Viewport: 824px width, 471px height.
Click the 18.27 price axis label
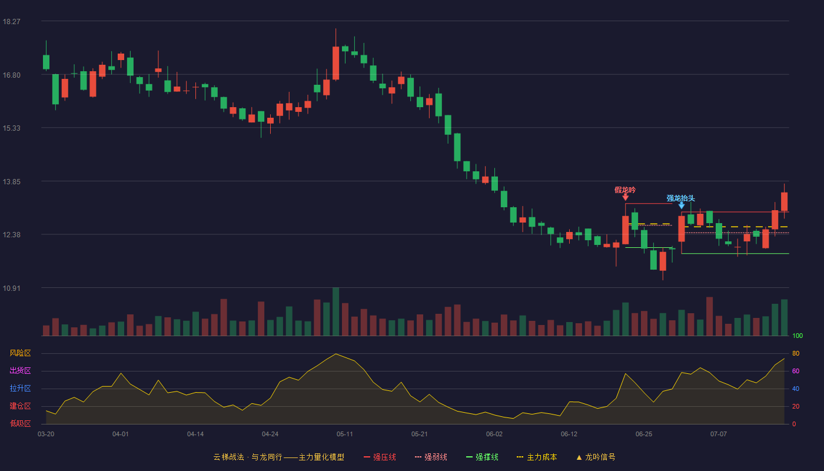click(11, 21)
